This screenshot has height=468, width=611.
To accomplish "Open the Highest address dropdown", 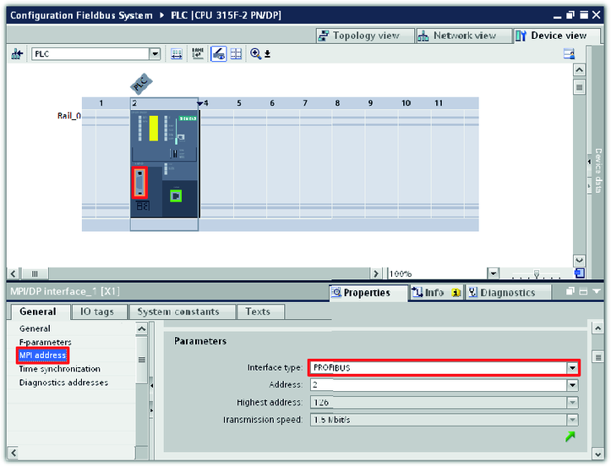I will (x=572, y=403).
